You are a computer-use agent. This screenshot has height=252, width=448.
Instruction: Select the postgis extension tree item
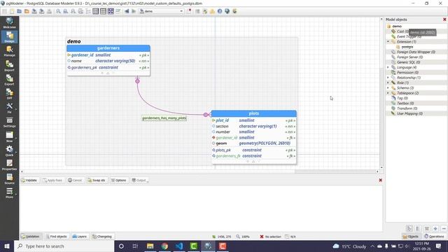[407, 47]
